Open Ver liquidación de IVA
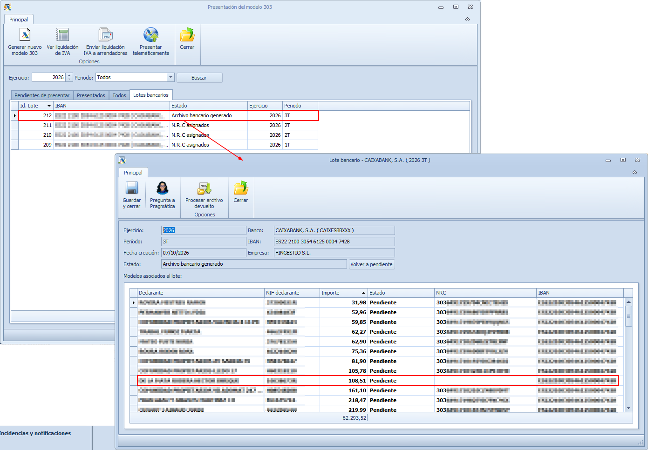This screenshot has height=450, width=648. click(62, 42)
